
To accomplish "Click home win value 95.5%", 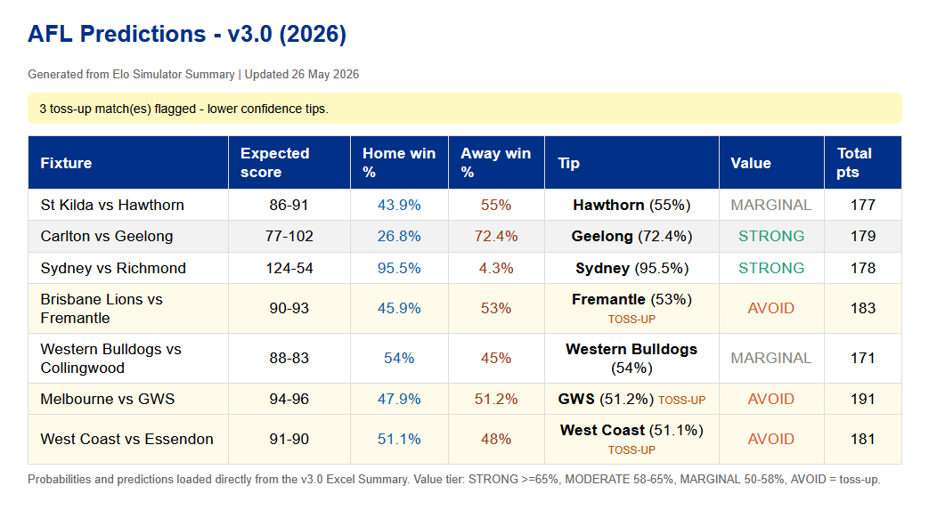I will tap(399, 268).
